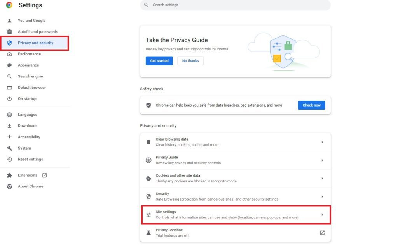398x251 pixels.
Task: Expand Cookies and other site data arrow
Action: (x=322, y=179)
